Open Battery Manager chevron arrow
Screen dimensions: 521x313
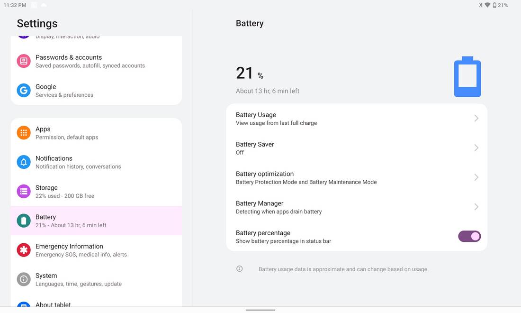click(476, 207)
